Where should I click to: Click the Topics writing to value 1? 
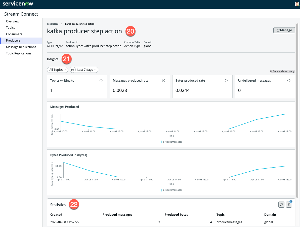coord(51,90)
